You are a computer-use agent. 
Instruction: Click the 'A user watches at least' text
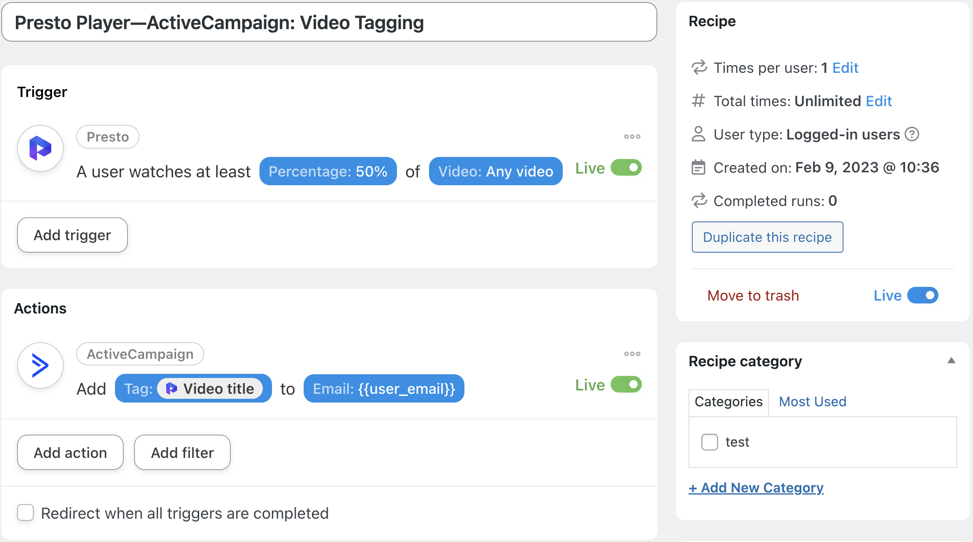point(163,172)
